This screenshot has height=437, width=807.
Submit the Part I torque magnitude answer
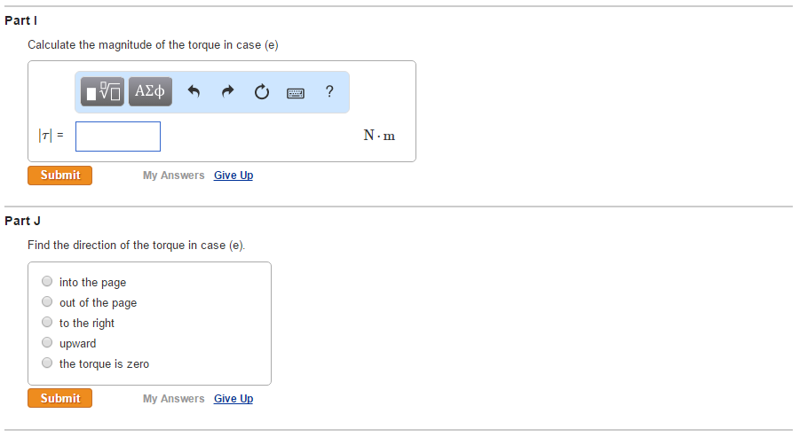click(59, 176)
